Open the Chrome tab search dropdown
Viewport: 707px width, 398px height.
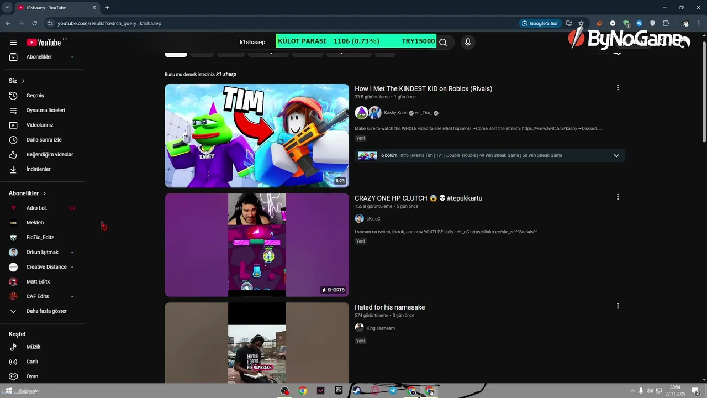pyautogui.click(x=8, y=7)
